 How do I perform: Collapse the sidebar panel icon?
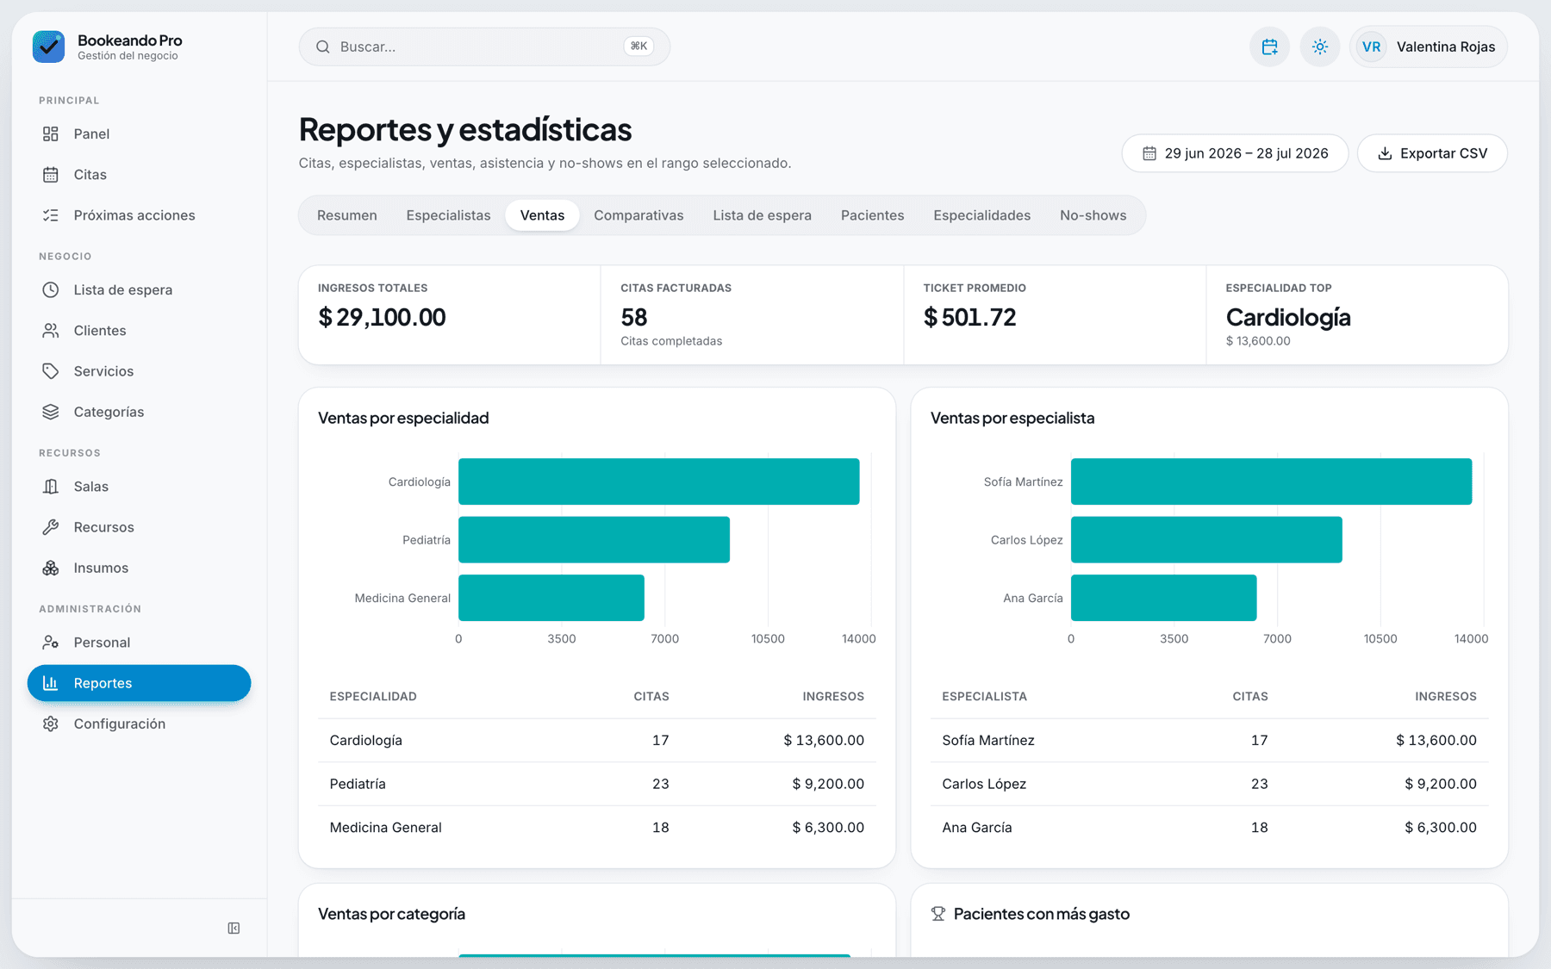pyautogui.click(x=234, y=928)
